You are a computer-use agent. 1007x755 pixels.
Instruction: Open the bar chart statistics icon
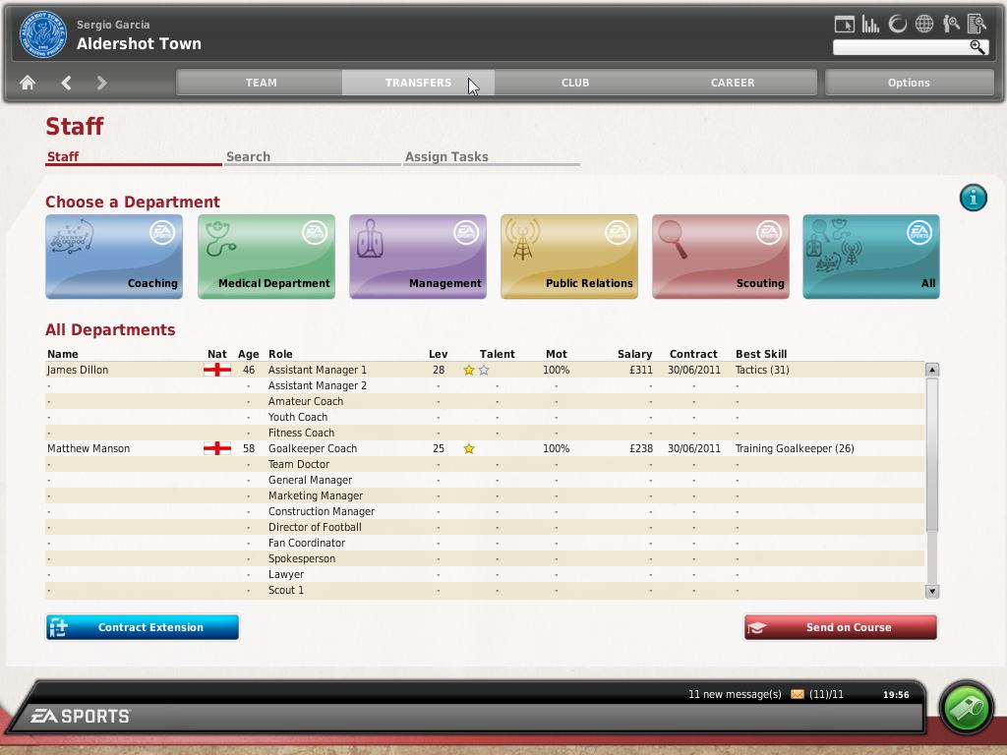coord(870,25)
